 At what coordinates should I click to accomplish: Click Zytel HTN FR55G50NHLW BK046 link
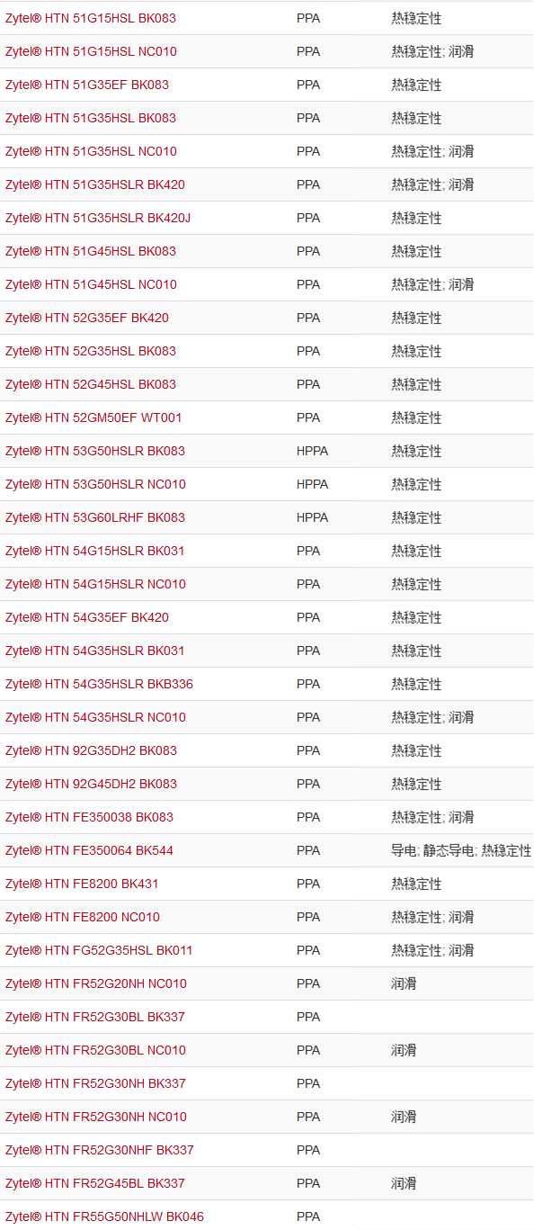tap(104, 1217)
